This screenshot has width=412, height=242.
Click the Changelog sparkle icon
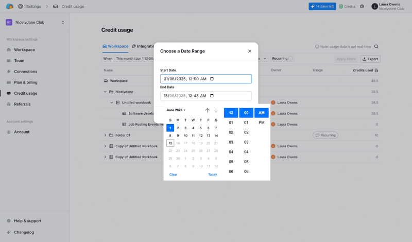[9, 232]
